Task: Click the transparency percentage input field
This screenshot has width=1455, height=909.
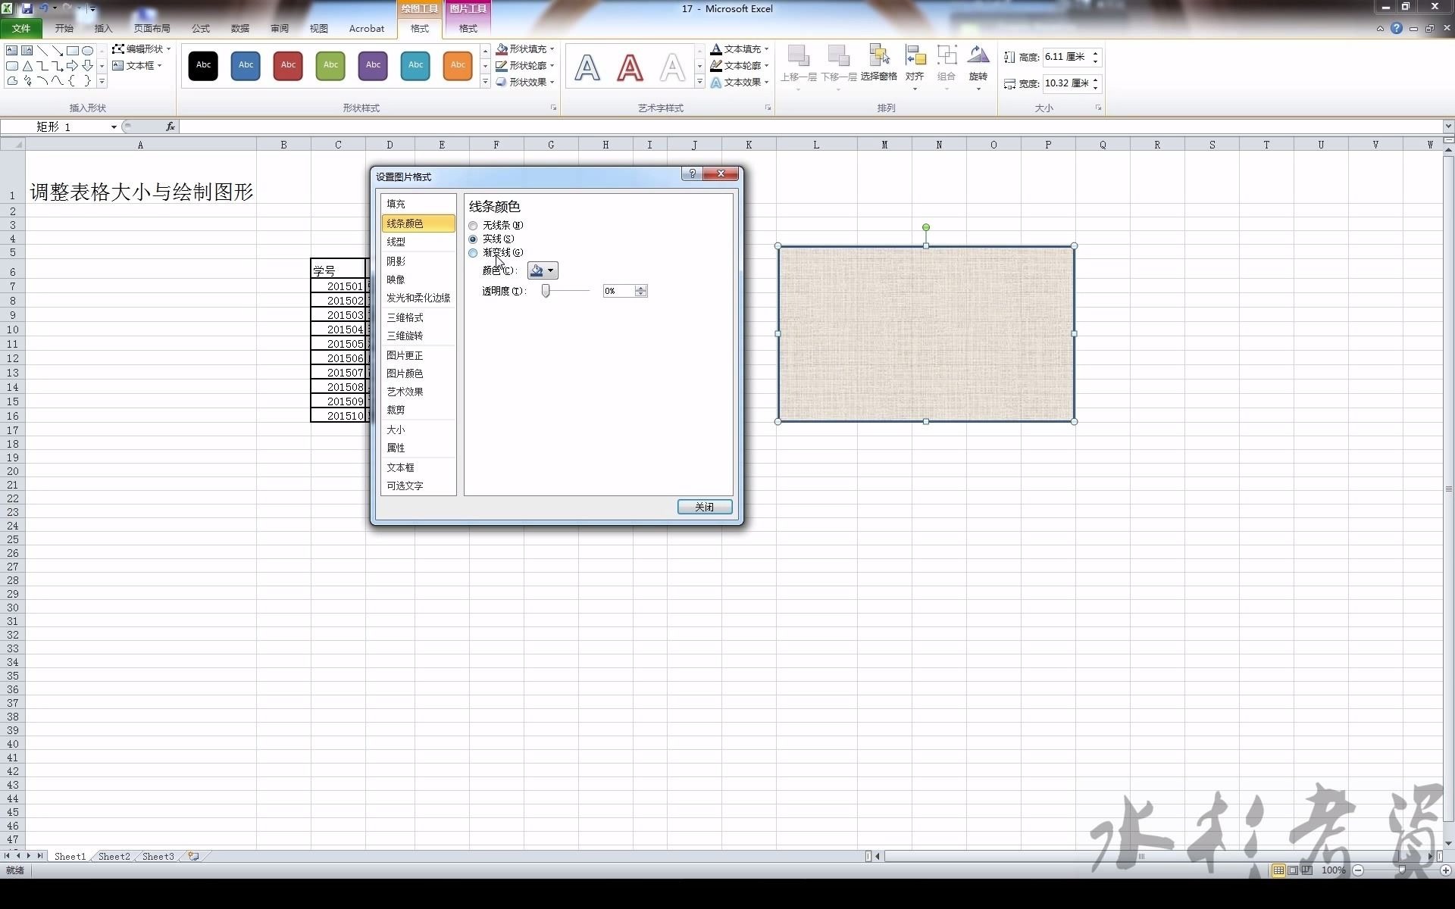Action: [x=620, y=290]
